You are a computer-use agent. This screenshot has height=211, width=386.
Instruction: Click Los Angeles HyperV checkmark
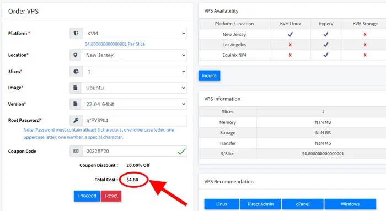tap(326, 45)
